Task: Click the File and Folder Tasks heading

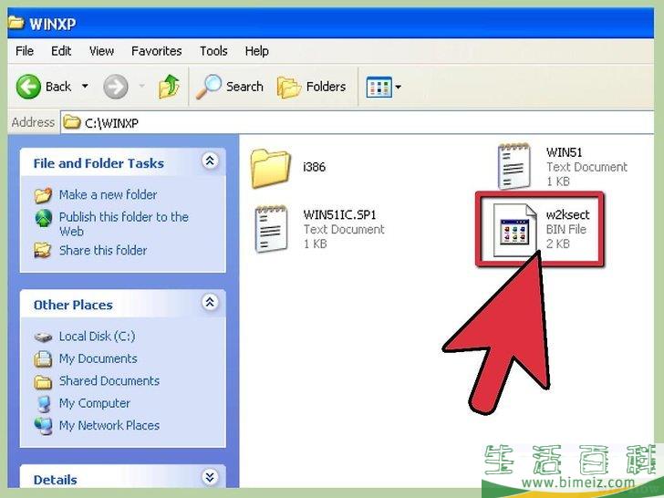Action: click(x=99, y=163)
